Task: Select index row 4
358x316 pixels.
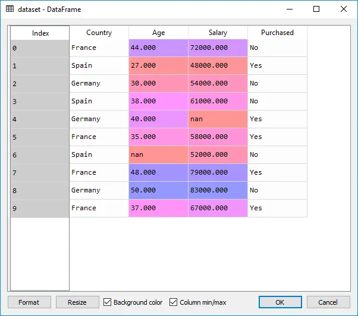Action: click(40, 119)
